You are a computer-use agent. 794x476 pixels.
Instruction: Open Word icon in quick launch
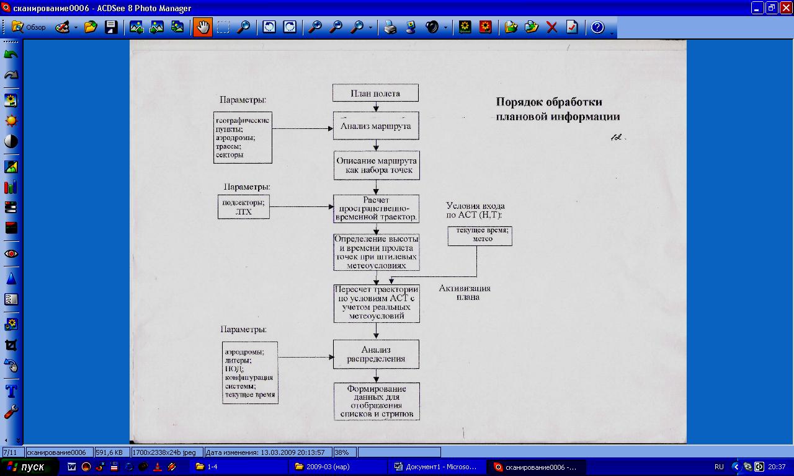(73, 467)
